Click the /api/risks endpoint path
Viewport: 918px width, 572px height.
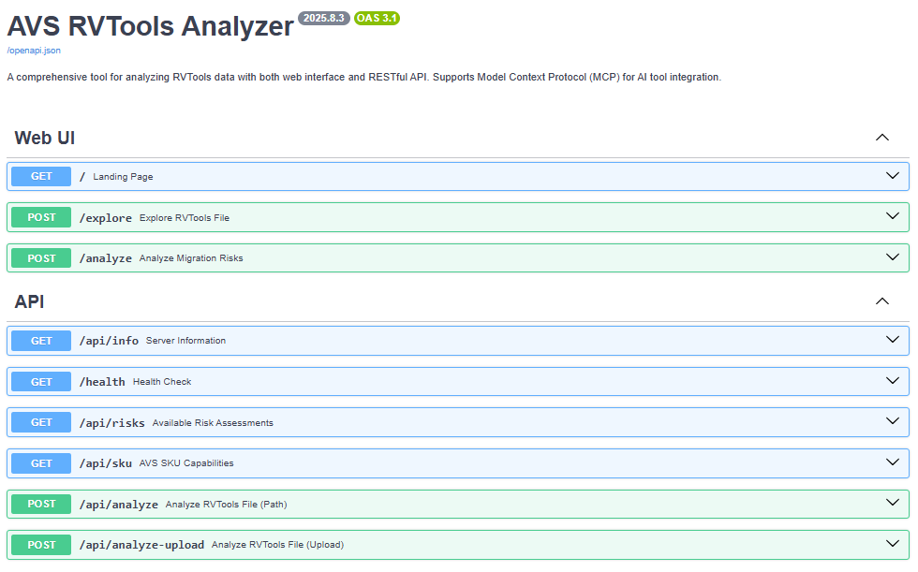(111, 422)
